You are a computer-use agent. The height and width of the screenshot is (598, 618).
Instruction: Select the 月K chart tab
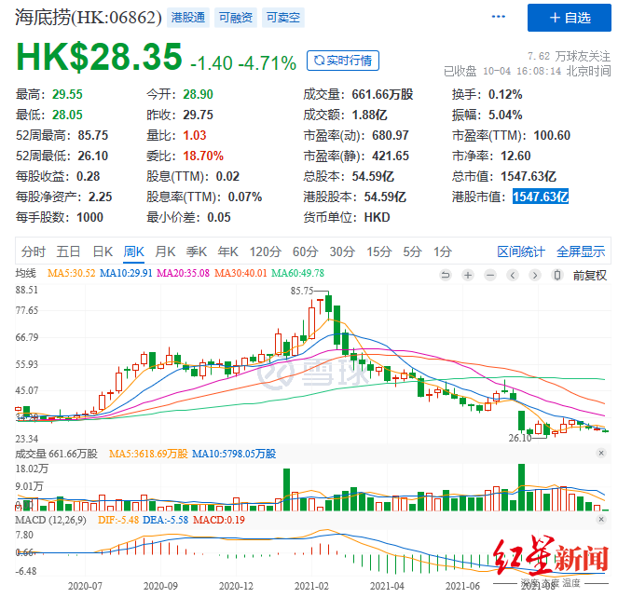point(165,251)
